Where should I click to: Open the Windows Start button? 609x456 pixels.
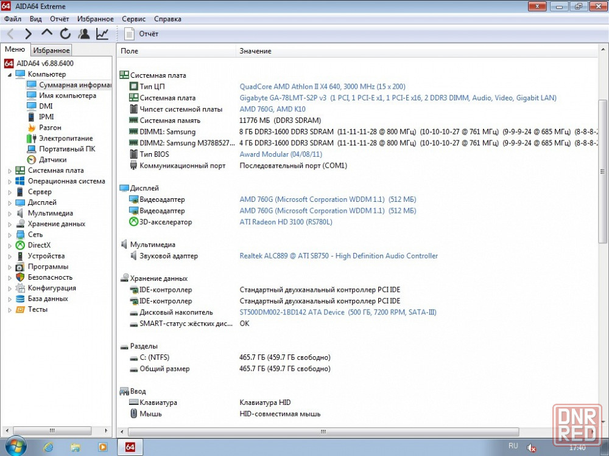(x=16, y=447)
